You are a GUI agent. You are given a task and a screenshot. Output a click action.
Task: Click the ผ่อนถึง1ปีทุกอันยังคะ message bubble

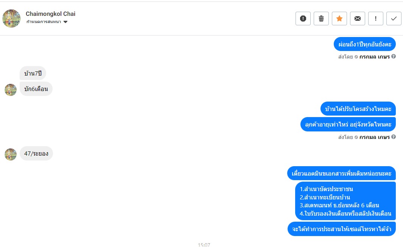[x=365, y=44]
